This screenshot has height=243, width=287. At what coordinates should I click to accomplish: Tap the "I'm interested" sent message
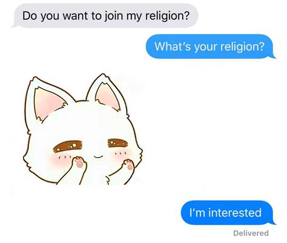click(228, 213)
